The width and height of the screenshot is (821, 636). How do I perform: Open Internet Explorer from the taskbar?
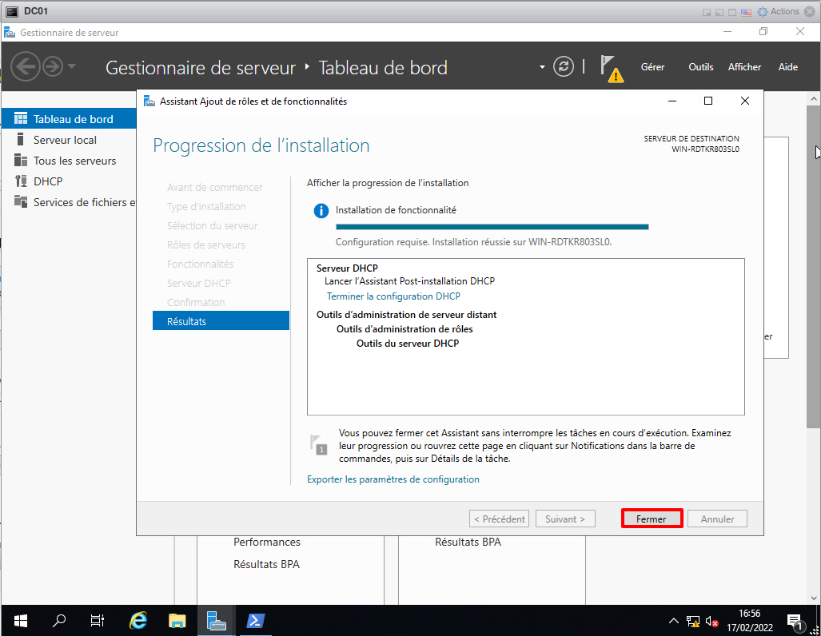coord(138,621)
